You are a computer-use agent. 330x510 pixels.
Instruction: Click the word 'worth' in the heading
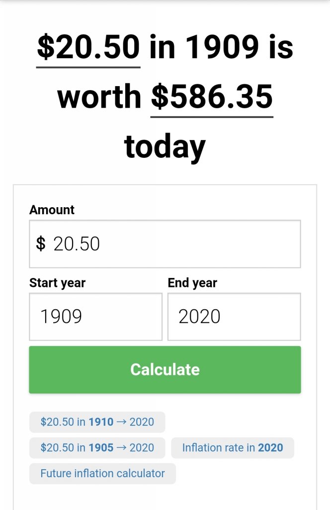[x=99, y=97]
